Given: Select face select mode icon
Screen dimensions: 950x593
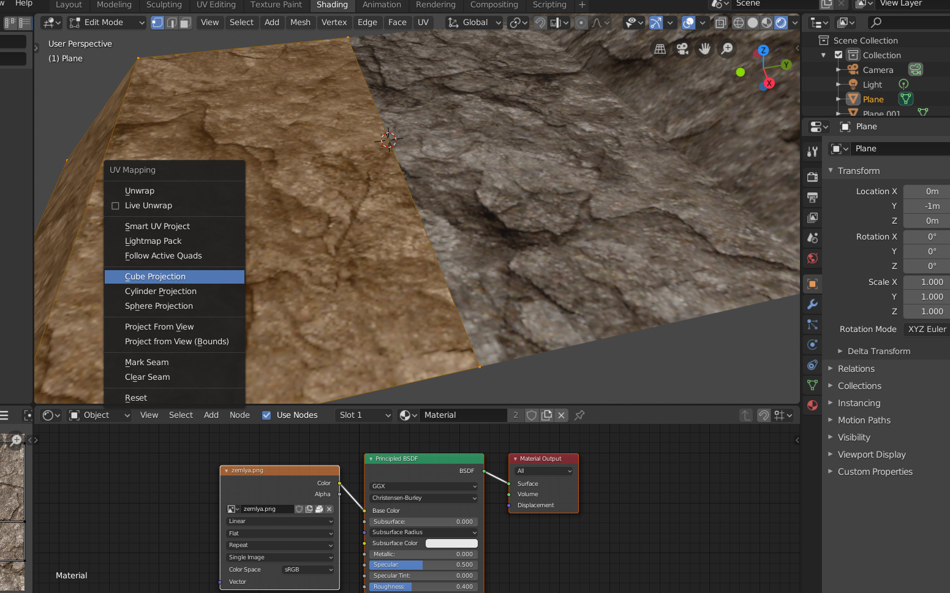Looking at the screenshot, I should click(x=185, y=23).
